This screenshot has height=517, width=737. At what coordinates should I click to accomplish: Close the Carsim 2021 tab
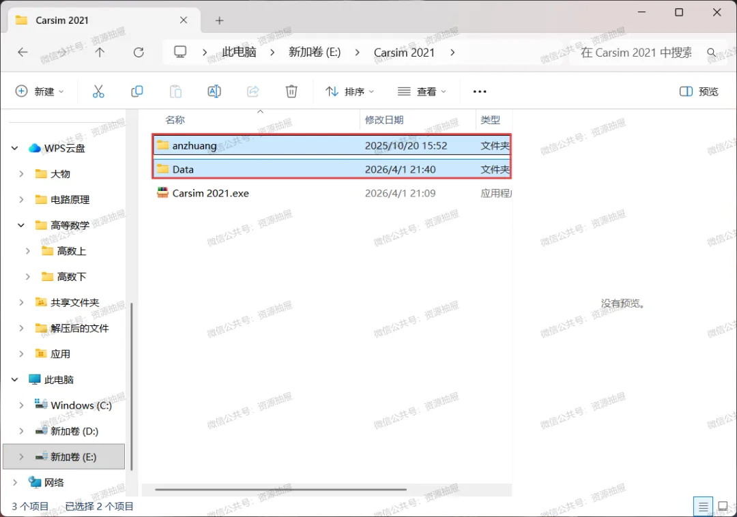point(184,20)
